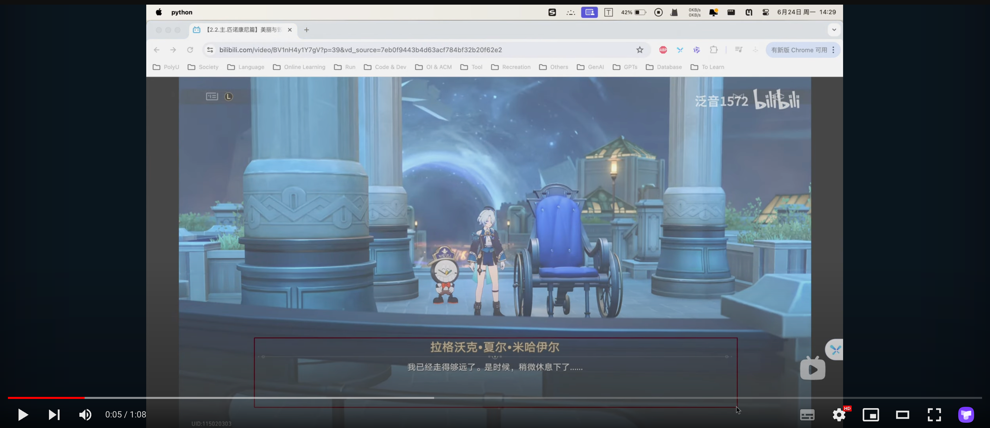Open the GenAI bookmark folder
The height and width of the screenshot is (428, 990).
point(591,67)
